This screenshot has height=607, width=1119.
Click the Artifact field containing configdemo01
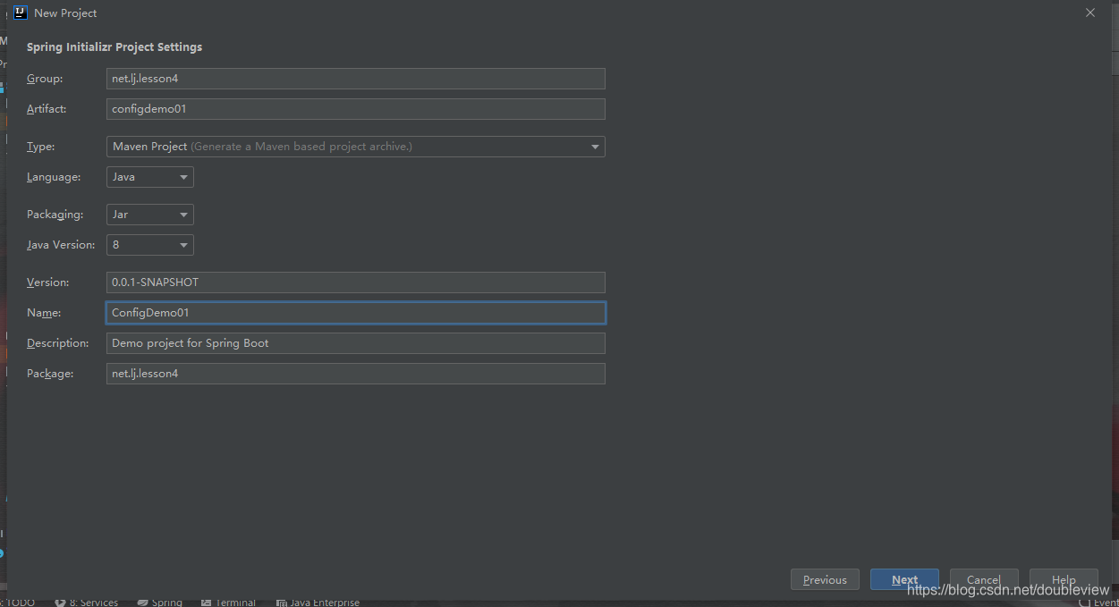pos(355,109)
